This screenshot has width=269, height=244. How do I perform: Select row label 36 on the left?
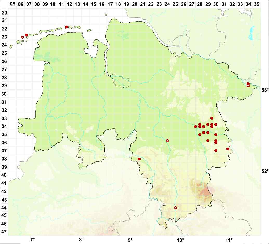pyautogui.click(x=4, y=143)
